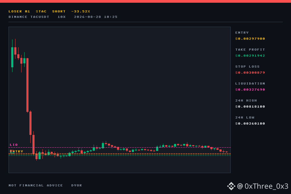Click BINANCE TACUSDT pair text

[x=29, y=17]
